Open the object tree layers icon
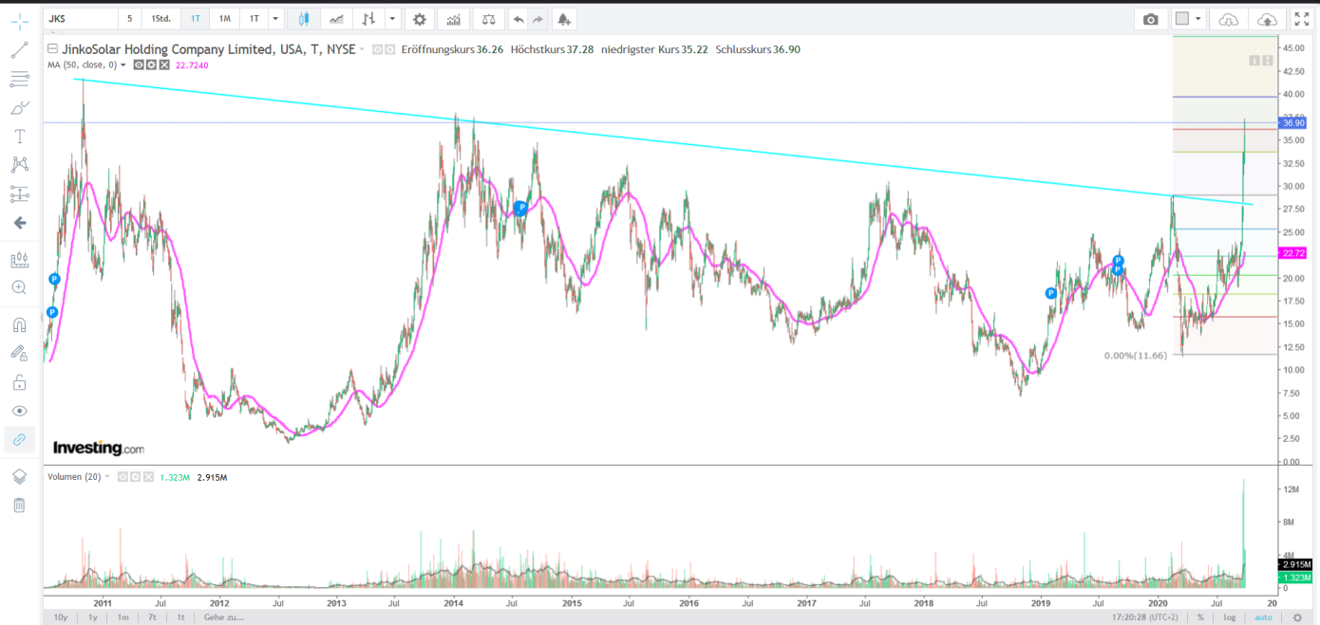This screenshot has width=1320, height=625. pos(19,476)
